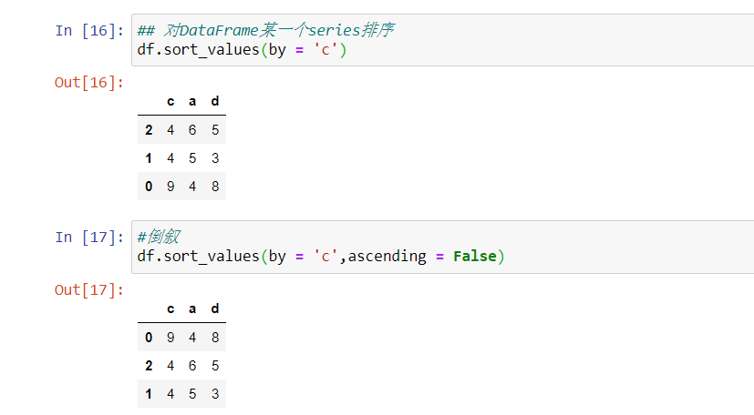Click column header 'a' in Out[16] table
This screenshot has height=415, width=754.
coord(192,102)
